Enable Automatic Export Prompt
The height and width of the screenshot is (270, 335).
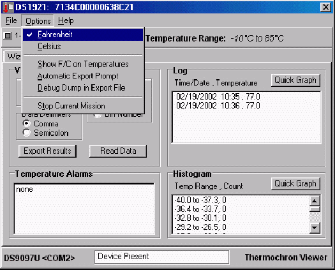coord(83,76)
